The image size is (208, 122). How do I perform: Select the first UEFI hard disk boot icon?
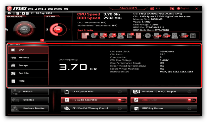(85, 36)
